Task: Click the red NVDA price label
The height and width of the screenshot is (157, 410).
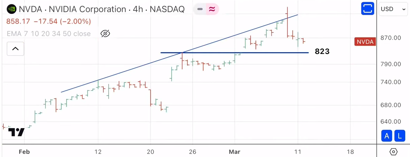Action: point(365,42)
